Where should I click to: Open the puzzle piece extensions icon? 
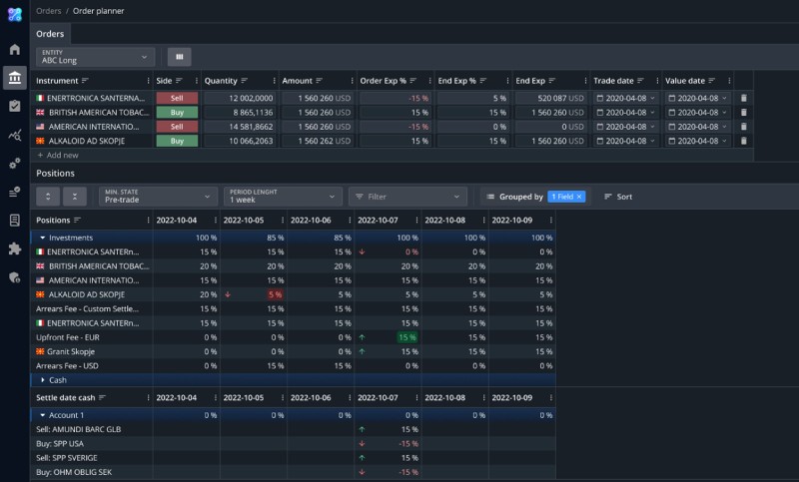[x=14, y=248]
